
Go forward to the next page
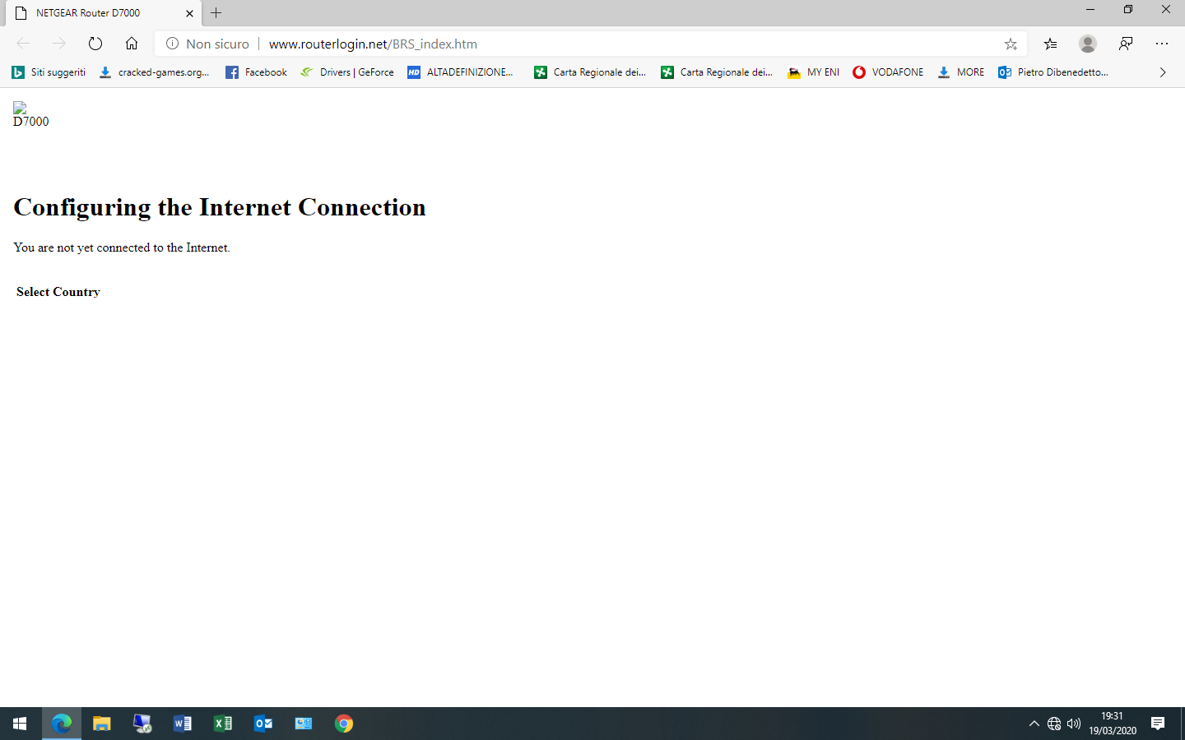59,44
